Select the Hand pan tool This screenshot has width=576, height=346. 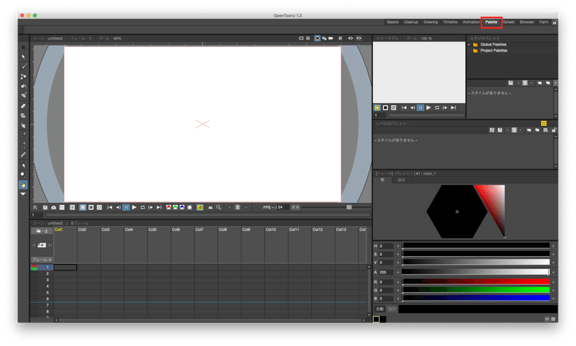click(x=23, y=185)
